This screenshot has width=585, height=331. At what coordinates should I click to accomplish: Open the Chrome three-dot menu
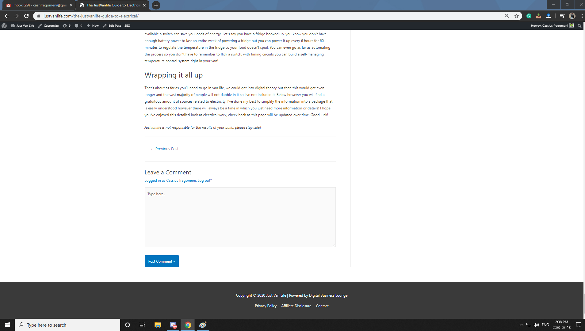(x=582, y=16)
